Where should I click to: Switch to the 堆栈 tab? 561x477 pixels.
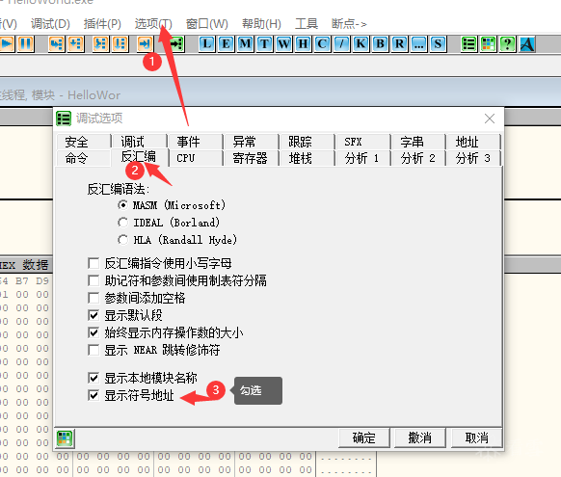coord(307,158)
